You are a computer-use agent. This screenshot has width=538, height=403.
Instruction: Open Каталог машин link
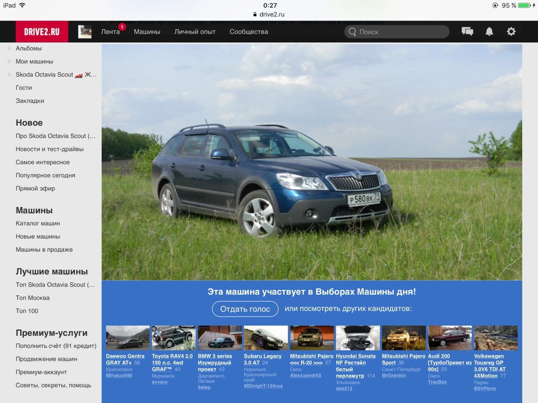point(38,223)
